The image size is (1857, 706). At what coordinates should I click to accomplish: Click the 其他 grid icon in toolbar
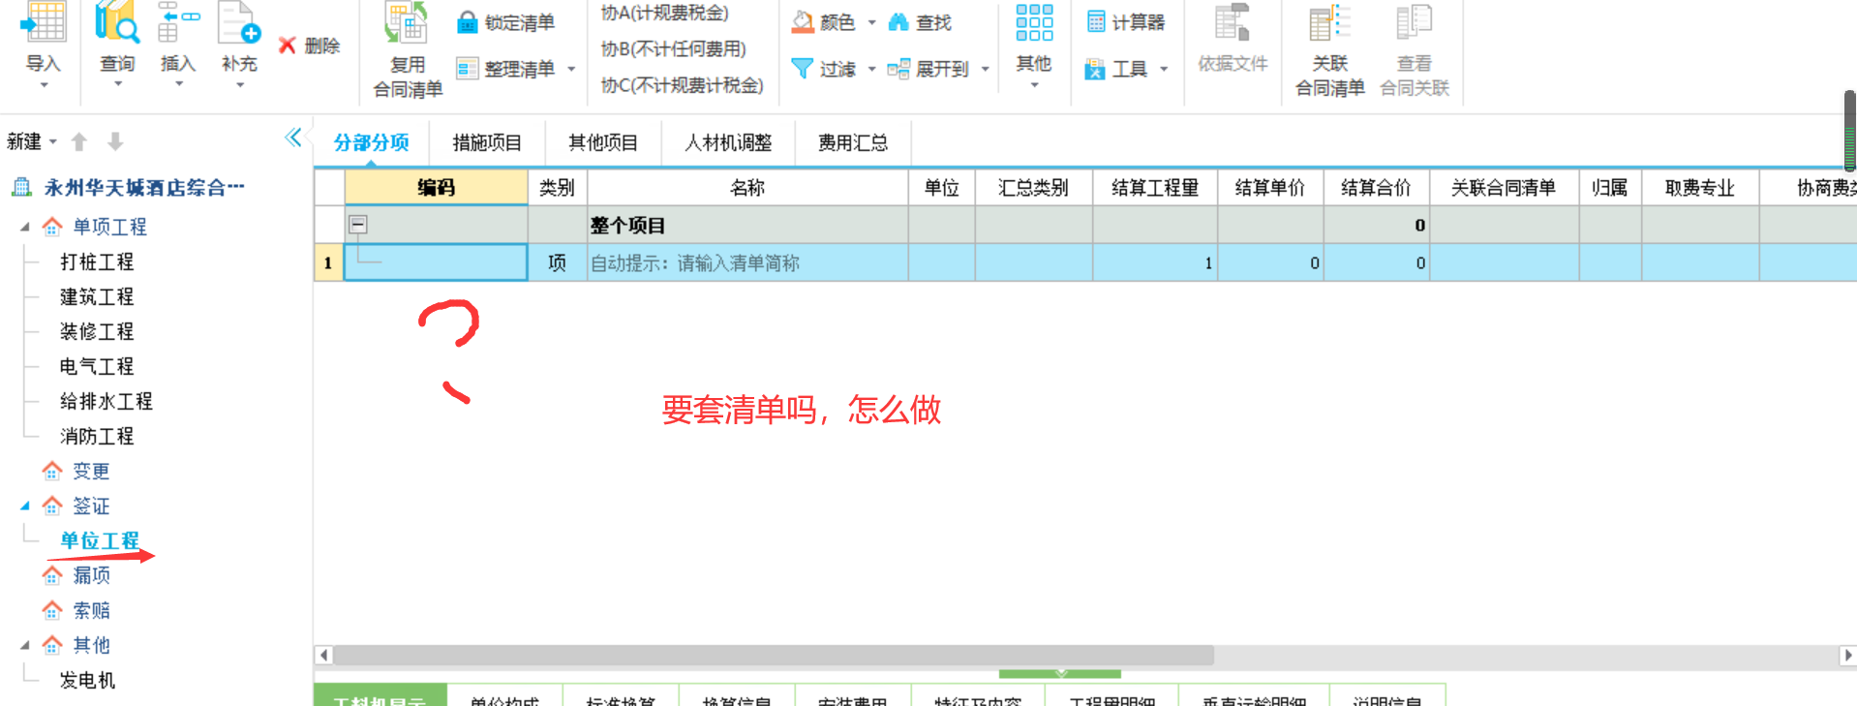point(1034,22)
